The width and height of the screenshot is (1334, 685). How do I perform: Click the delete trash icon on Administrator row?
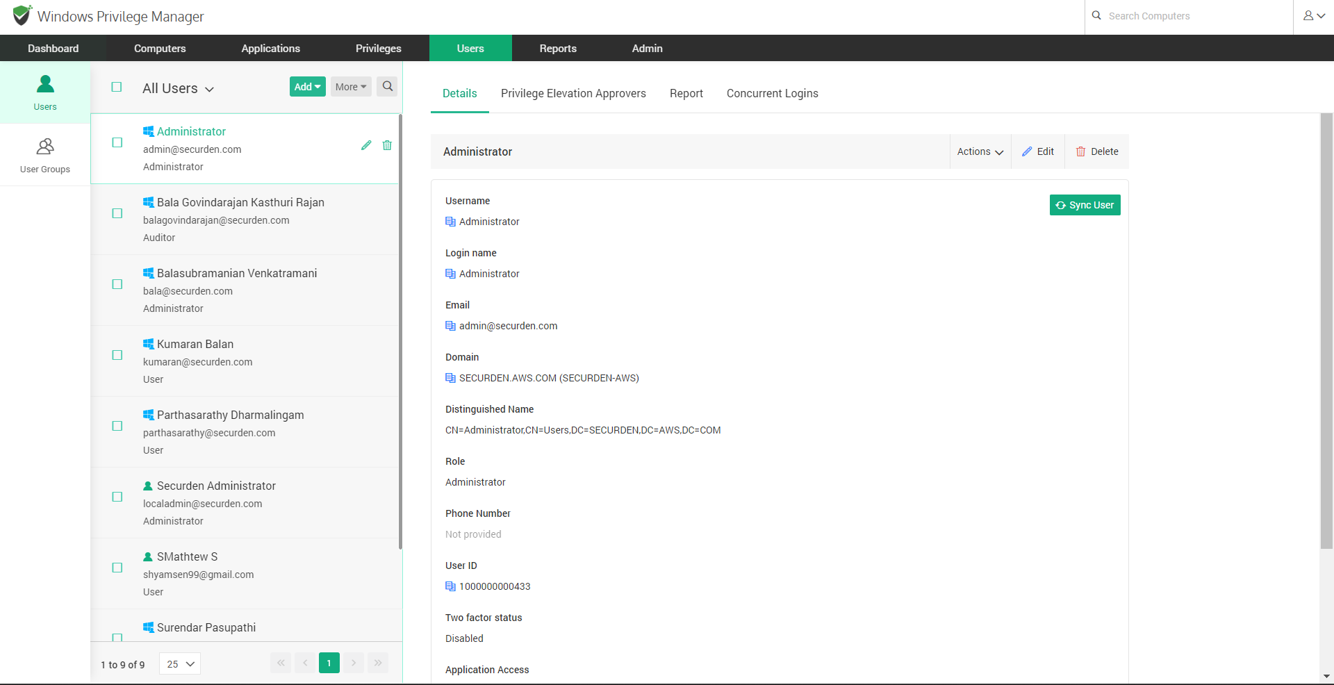pyautogui.click(x=387, y=146)
